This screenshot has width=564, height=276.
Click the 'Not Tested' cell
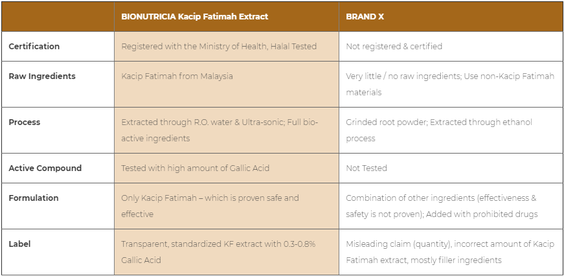[x=367, y=168]
